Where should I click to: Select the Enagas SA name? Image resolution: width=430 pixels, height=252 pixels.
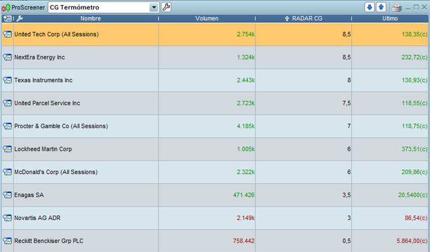[x=29, y=195]
